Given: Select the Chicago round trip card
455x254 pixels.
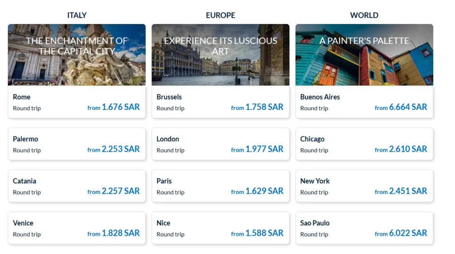Looking at the screenshot, I should click(x=364, y=144).
